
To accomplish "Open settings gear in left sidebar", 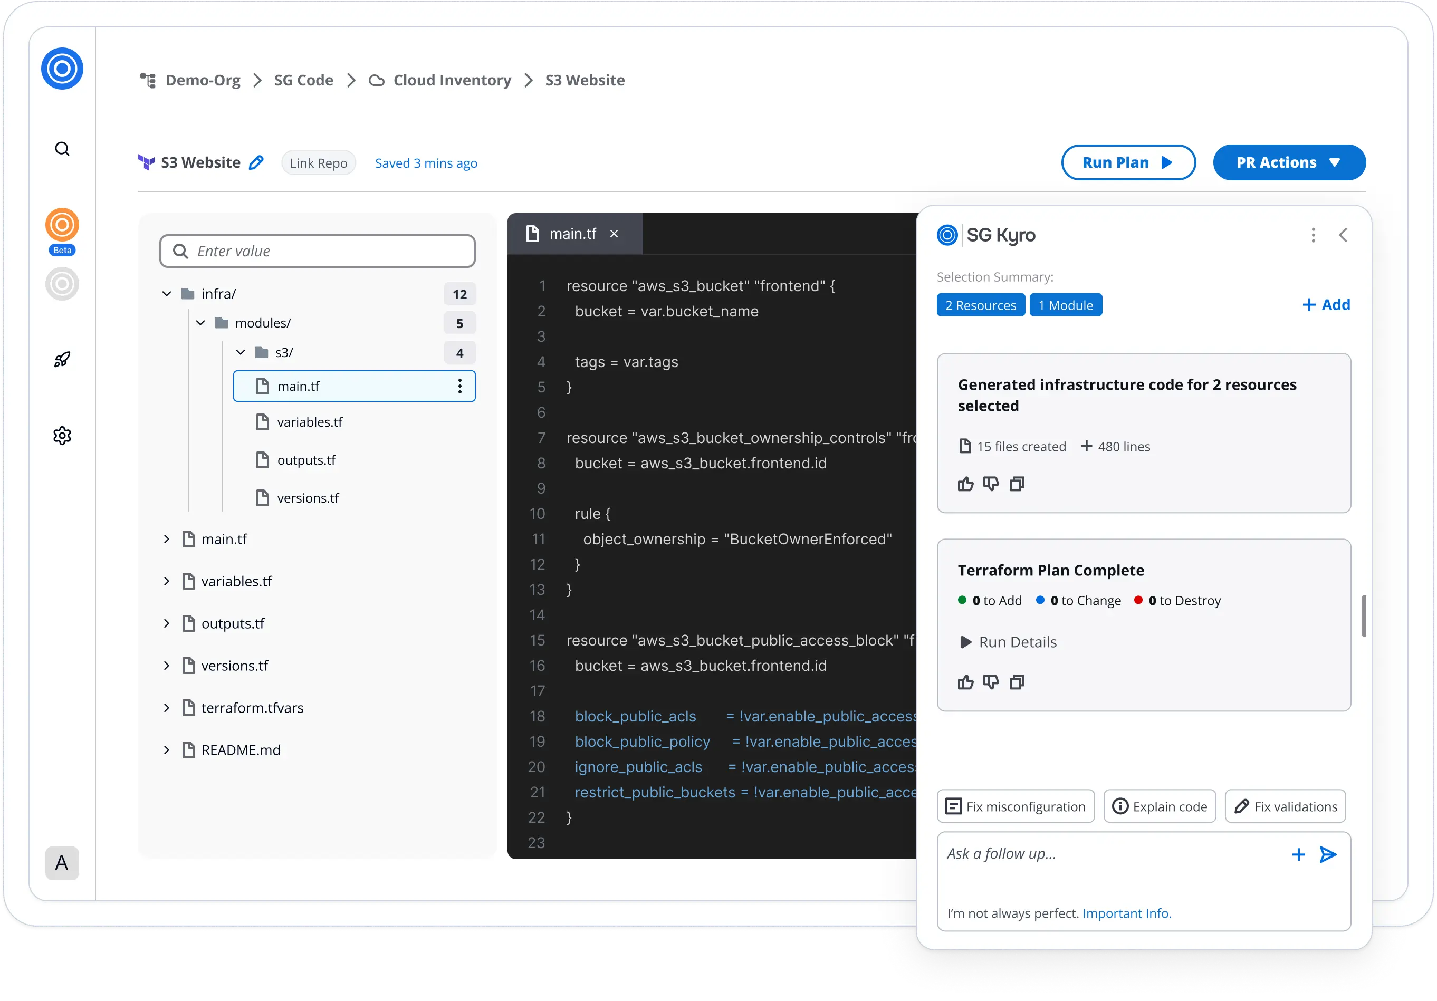I will click(x=62, y=436).
